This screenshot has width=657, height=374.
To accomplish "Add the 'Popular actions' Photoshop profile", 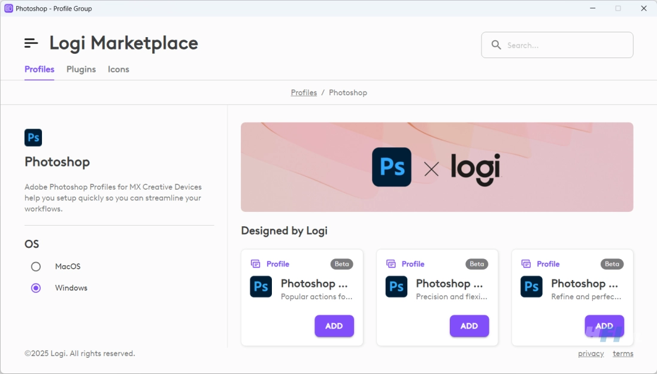I will tap(334, 326).
